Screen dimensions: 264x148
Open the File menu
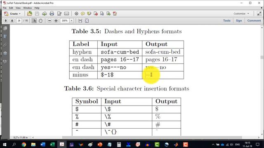click(5, 8)
